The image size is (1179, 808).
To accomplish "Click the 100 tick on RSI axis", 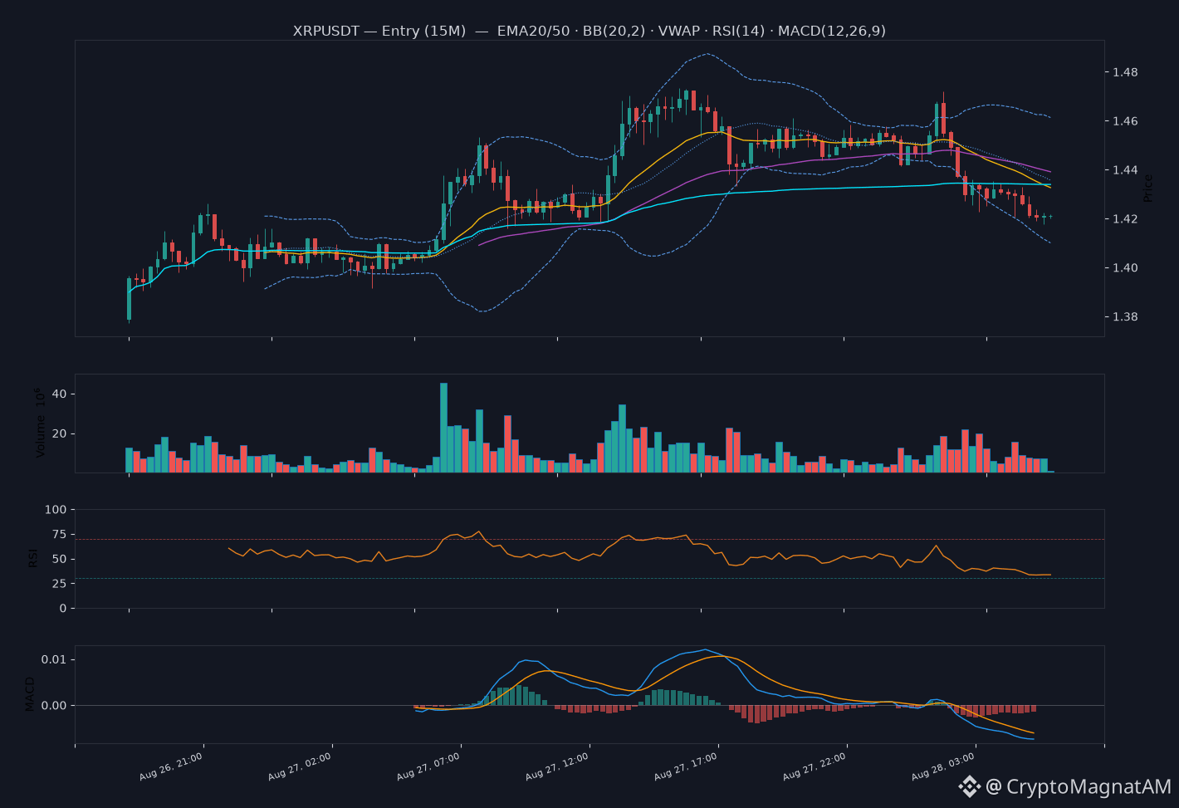I will [x=56, y=510].
